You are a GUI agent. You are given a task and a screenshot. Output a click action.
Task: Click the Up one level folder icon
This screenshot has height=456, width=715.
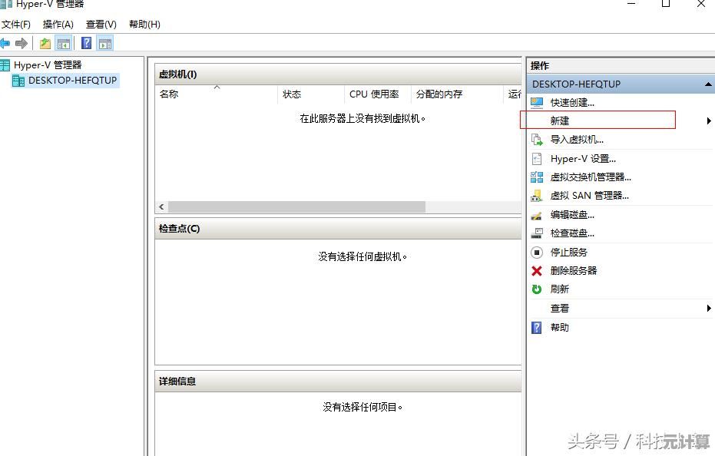coord(45,43)
